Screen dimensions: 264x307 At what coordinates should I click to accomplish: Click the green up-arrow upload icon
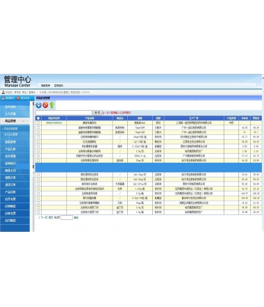click(52, 105)
